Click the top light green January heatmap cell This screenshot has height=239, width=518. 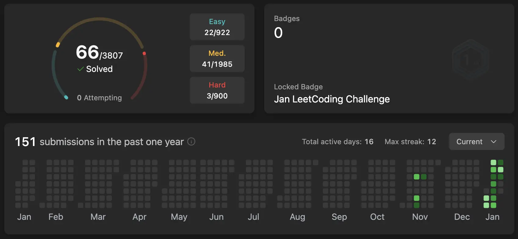pyautogui.click(x=493, y=162)
